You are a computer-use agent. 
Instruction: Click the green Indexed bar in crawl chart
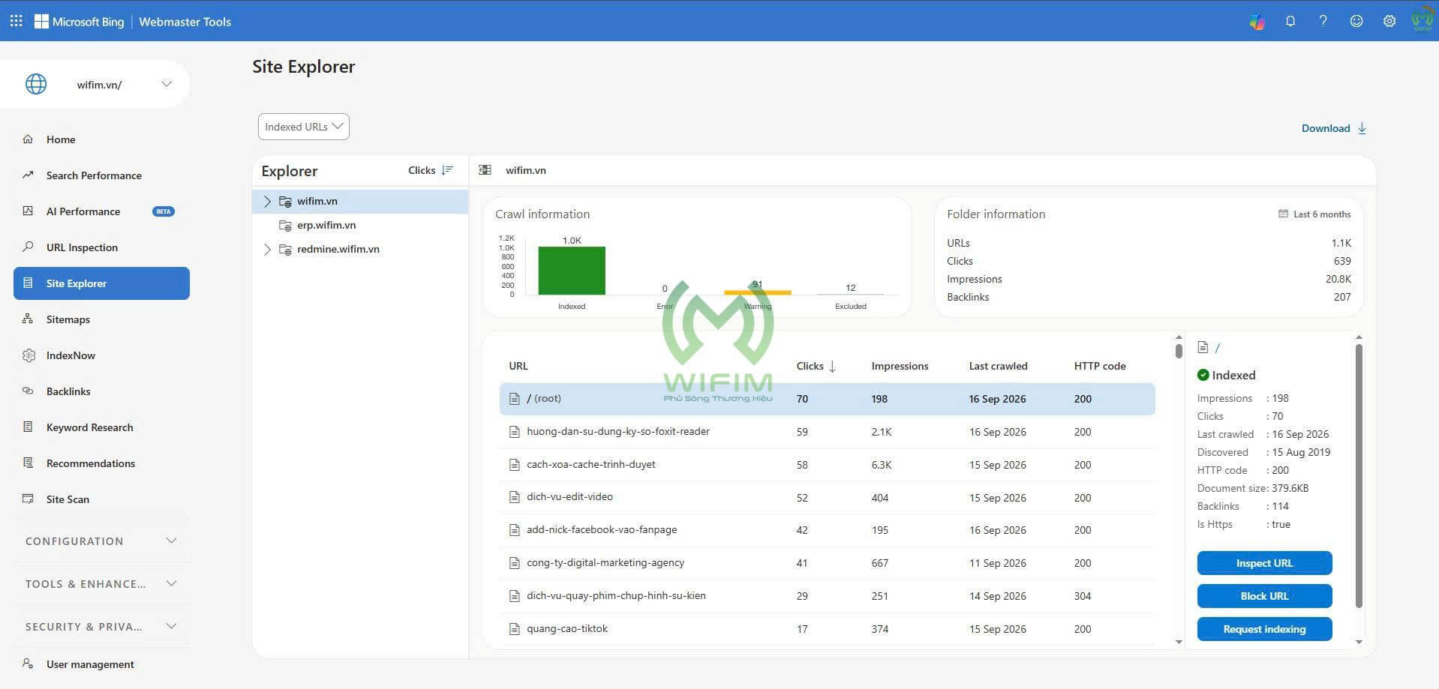[572, 271]
